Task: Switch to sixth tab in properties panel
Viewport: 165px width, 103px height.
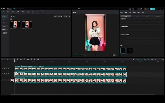Action: pyautogui.click(x=143, y=12)
